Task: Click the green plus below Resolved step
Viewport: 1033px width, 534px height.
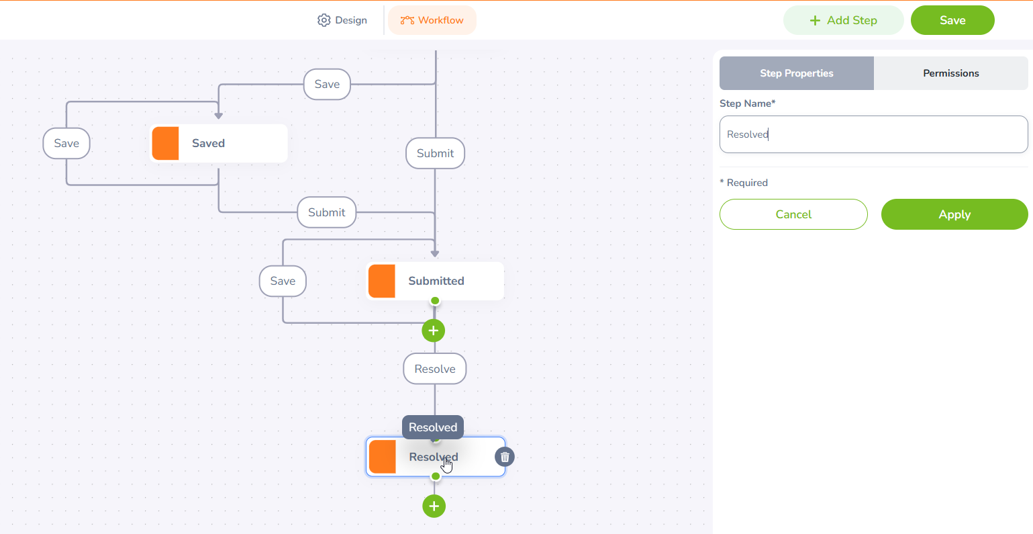Action: [x=434, y=506]
